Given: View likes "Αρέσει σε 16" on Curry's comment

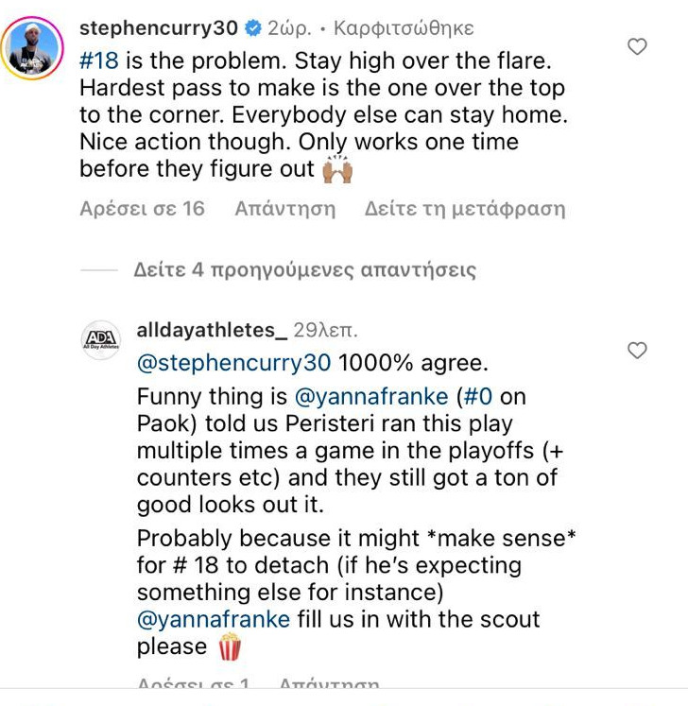Looking at the screenshot, I should click(142, 208).
